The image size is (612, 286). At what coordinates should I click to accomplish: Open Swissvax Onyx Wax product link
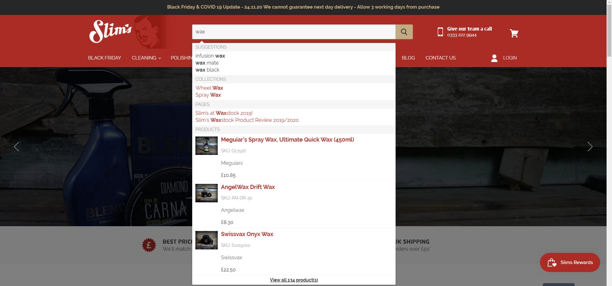pyautogui.click(x=247, y=234)
